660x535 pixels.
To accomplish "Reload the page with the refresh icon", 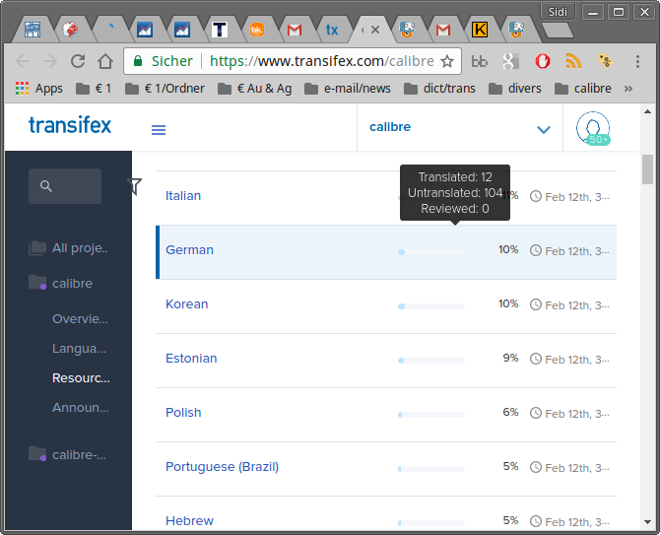I will (78, 61).
